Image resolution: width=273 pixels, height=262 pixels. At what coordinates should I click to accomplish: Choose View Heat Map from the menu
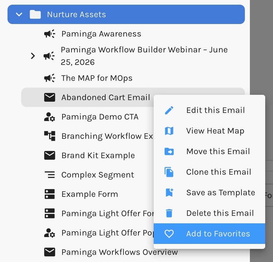coord(209,131)
